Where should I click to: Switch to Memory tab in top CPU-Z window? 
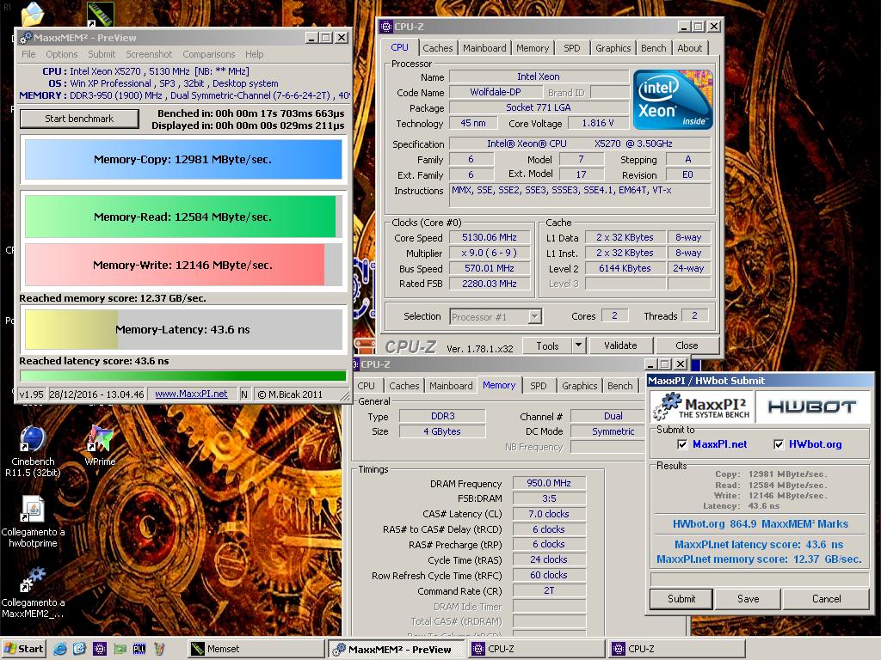pos(533,48)
